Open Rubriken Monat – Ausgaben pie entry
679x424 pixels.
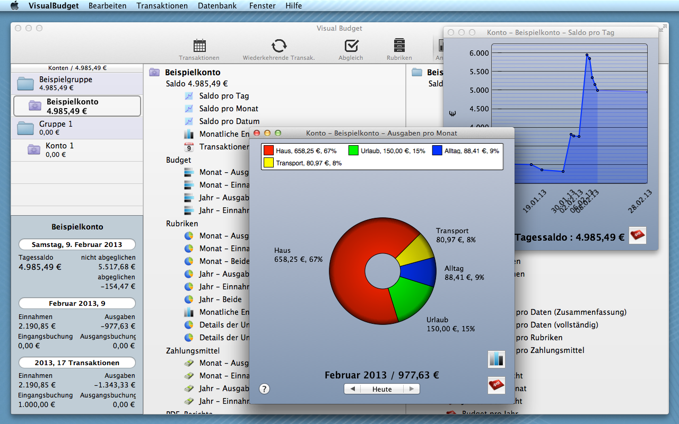[216, 236]
